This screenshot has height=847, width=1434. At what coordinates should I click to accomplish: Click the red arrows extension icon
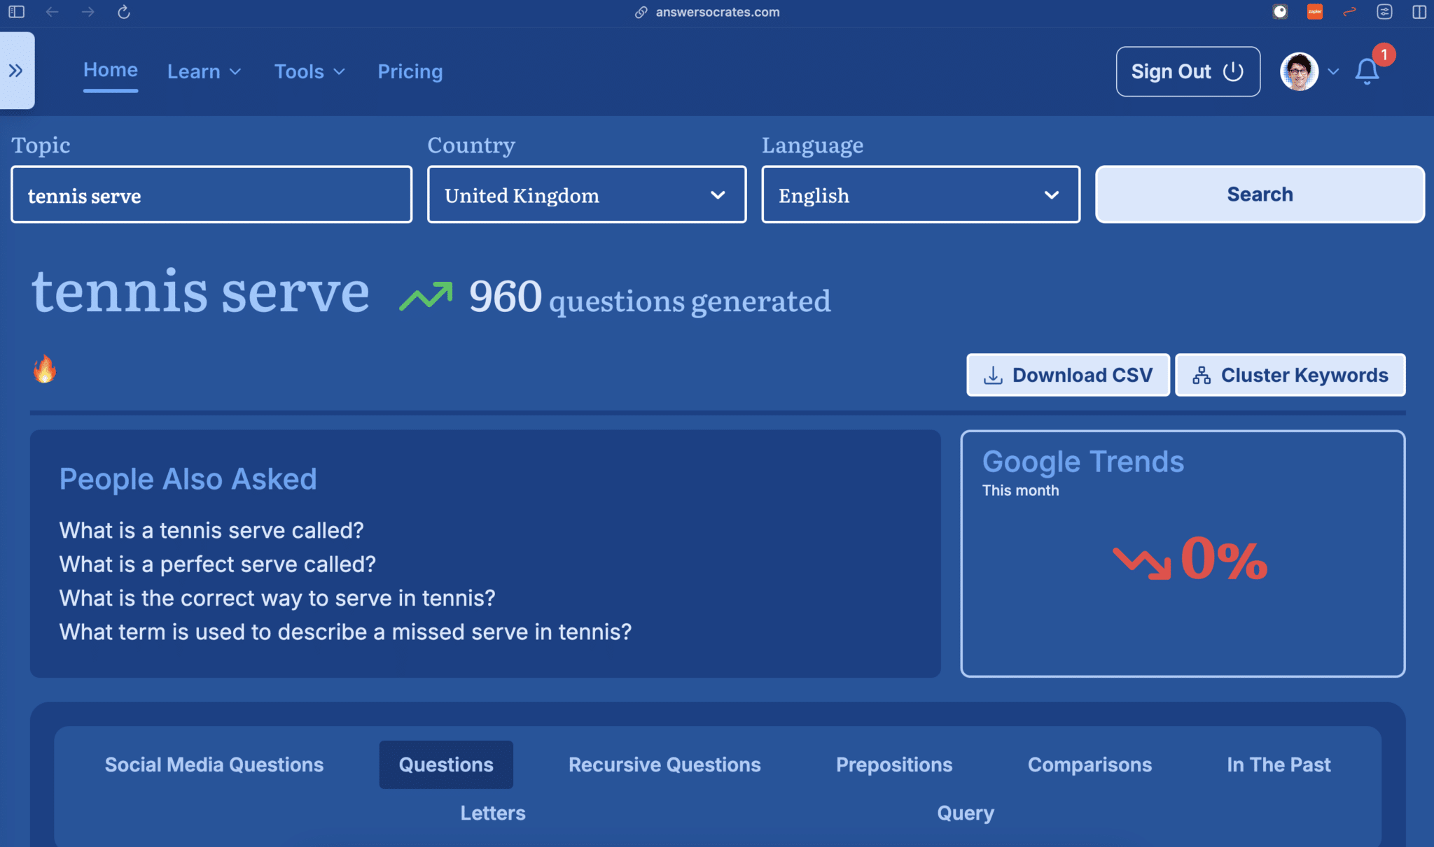point(1349,12)
